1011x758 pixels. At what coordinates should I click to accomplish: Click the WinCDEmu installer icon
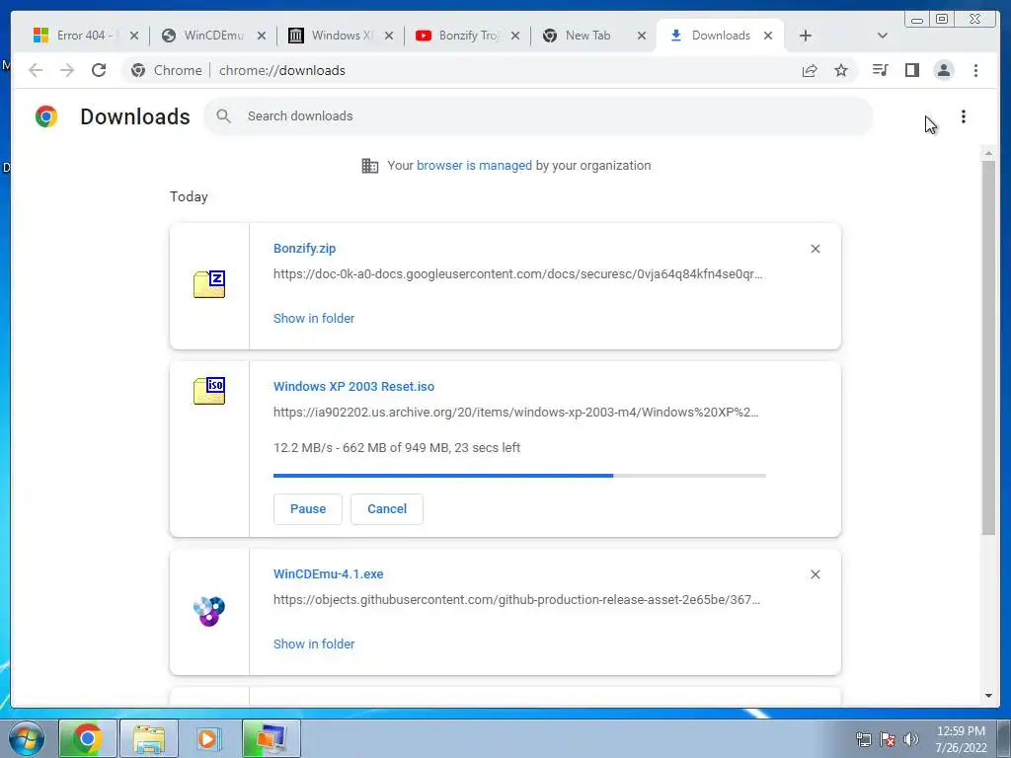click(x=209, y=611)
